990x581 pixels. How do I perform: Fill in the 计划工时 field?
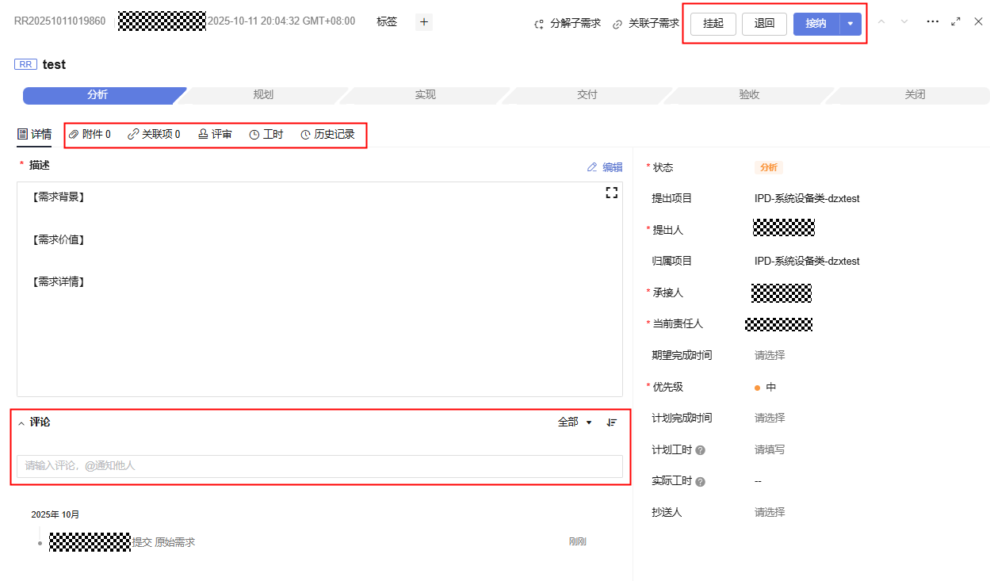coord(770,449)
